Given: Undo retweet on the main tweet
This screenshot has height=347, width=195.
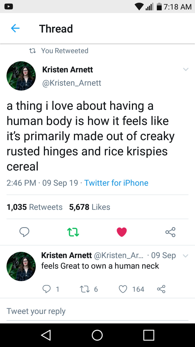Looking at the screenshot, I should (x=73, y=232).
